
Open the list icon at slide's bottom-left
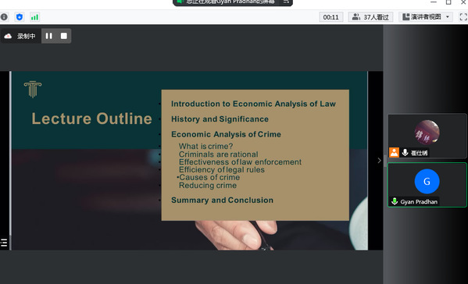point(4,243)
